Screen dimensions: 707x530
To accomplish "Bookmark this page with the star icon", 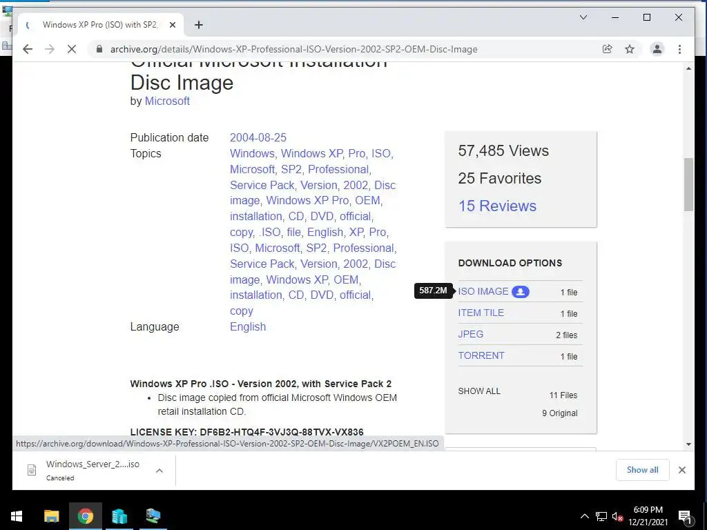I will click(630, 49).
